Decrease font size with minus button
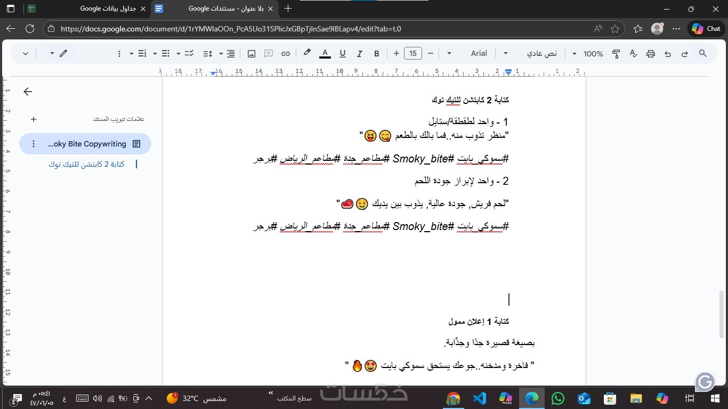 pos(430,53)
